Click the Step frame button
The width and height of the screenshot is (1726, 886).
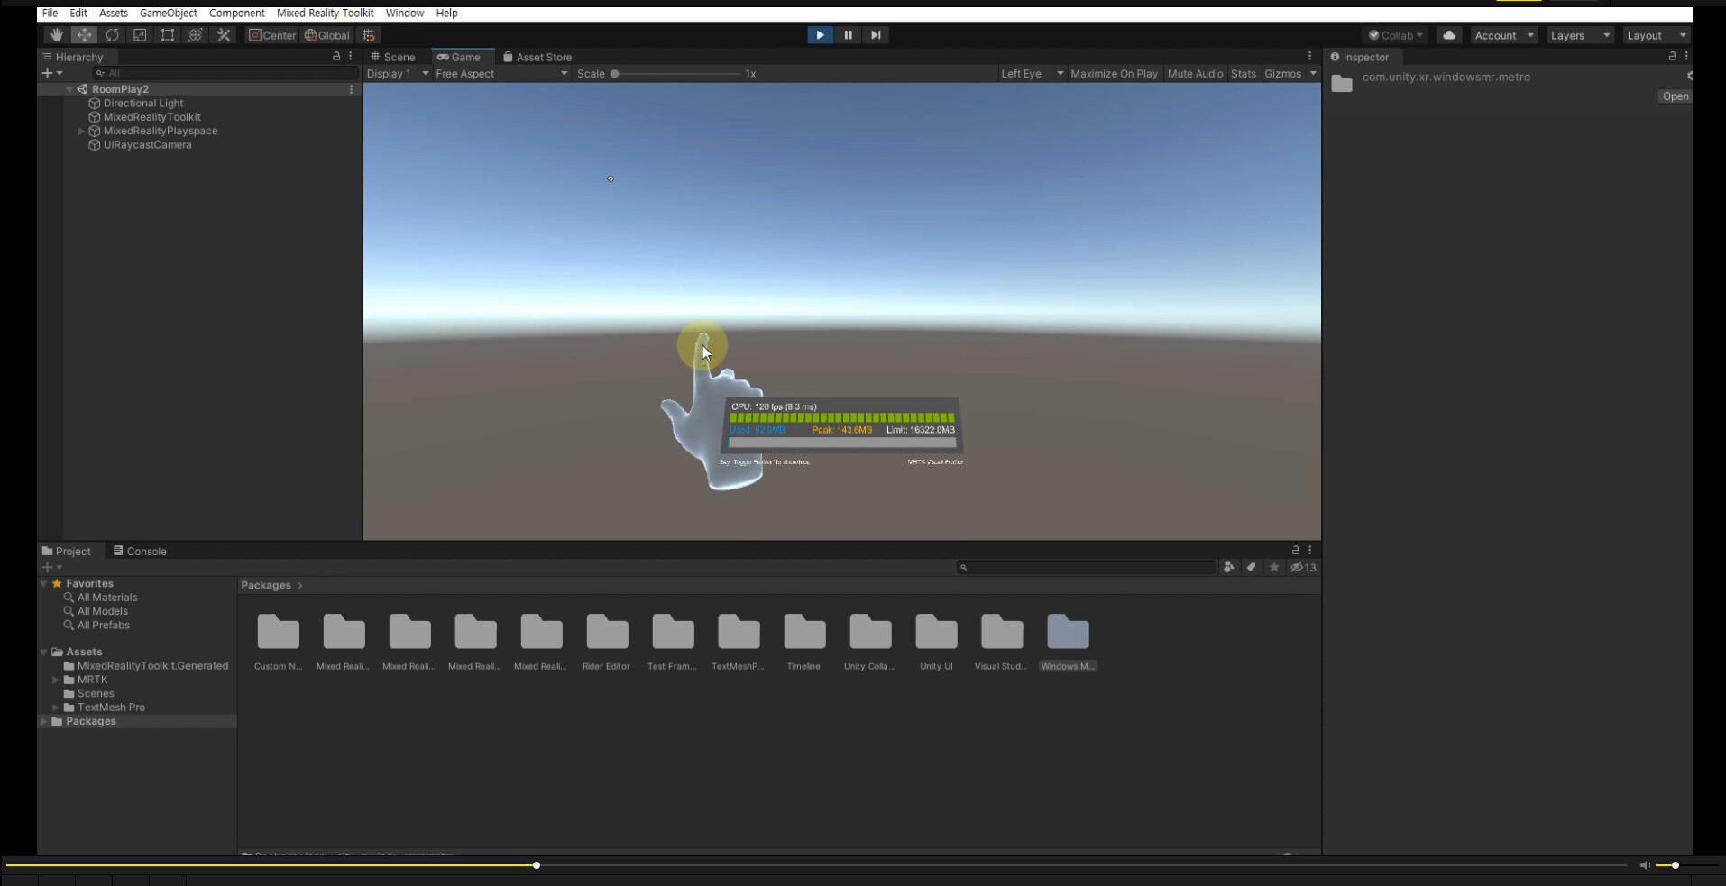pos(876,35)
